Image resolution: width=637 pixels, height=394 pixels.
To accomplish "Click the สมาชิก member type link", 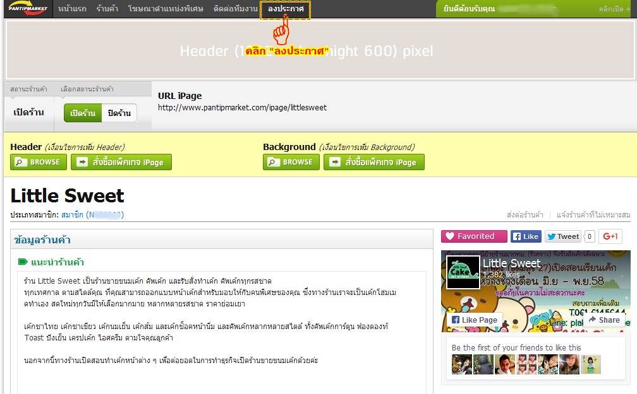I will [x=93, y=215].
